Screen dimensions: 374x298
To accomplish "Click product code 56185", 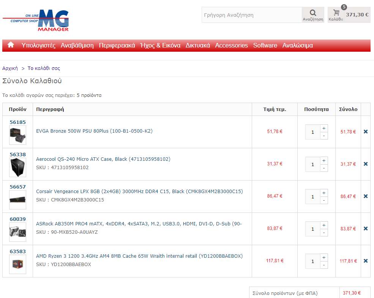I will (17, 122).
